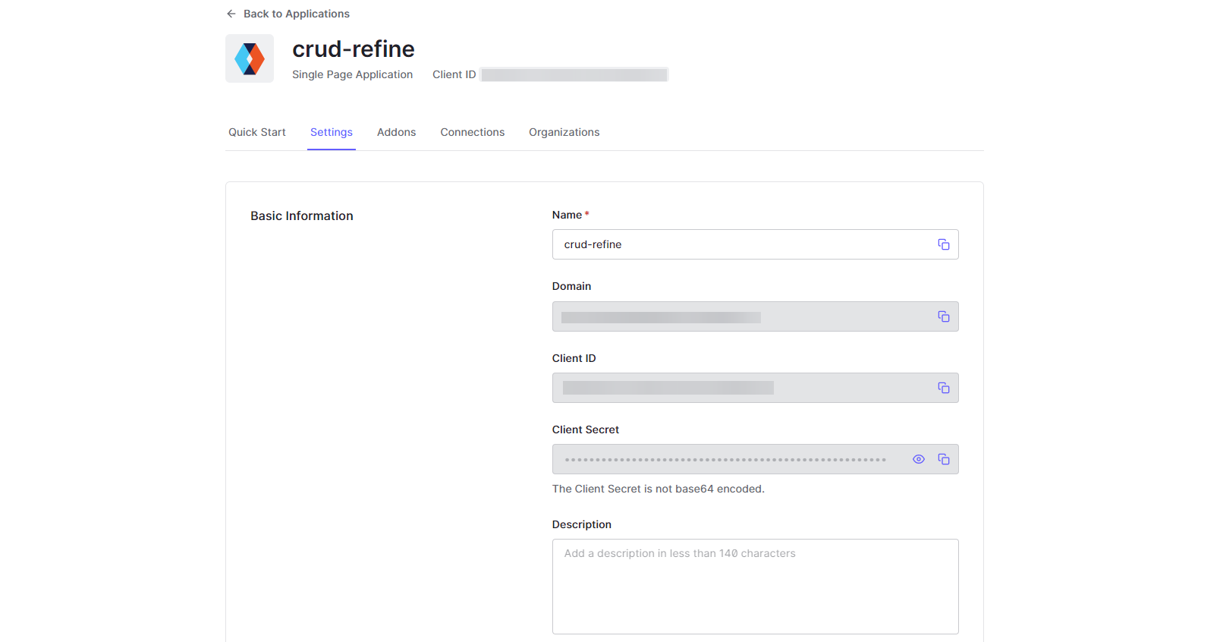
Task: Reveal the Client Secret with eye icon
Action: pos(918,459)
